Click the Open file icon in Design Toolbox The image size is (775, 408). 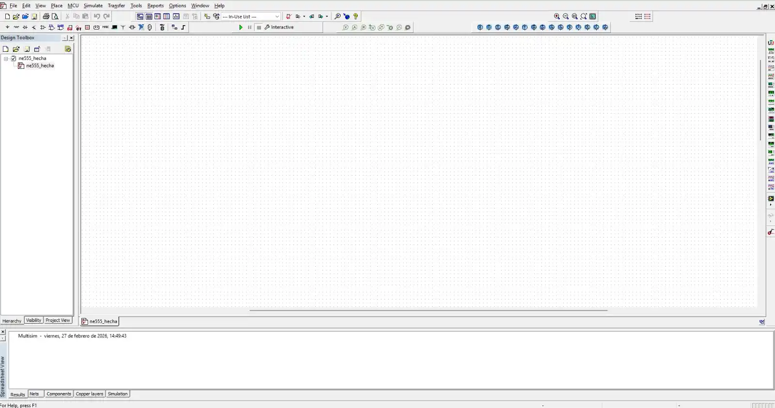tap(16, 49)
